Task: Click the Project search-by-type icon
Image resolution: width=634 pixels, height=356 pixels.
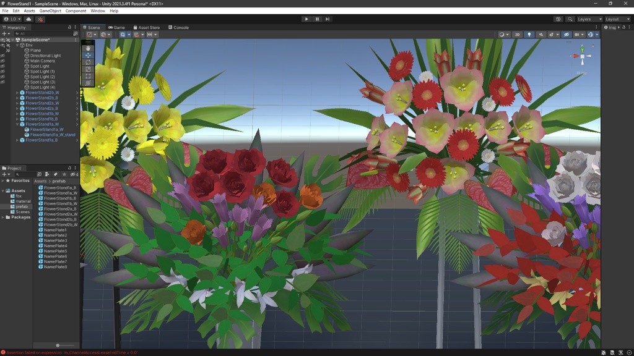Action: pos(47,174)
